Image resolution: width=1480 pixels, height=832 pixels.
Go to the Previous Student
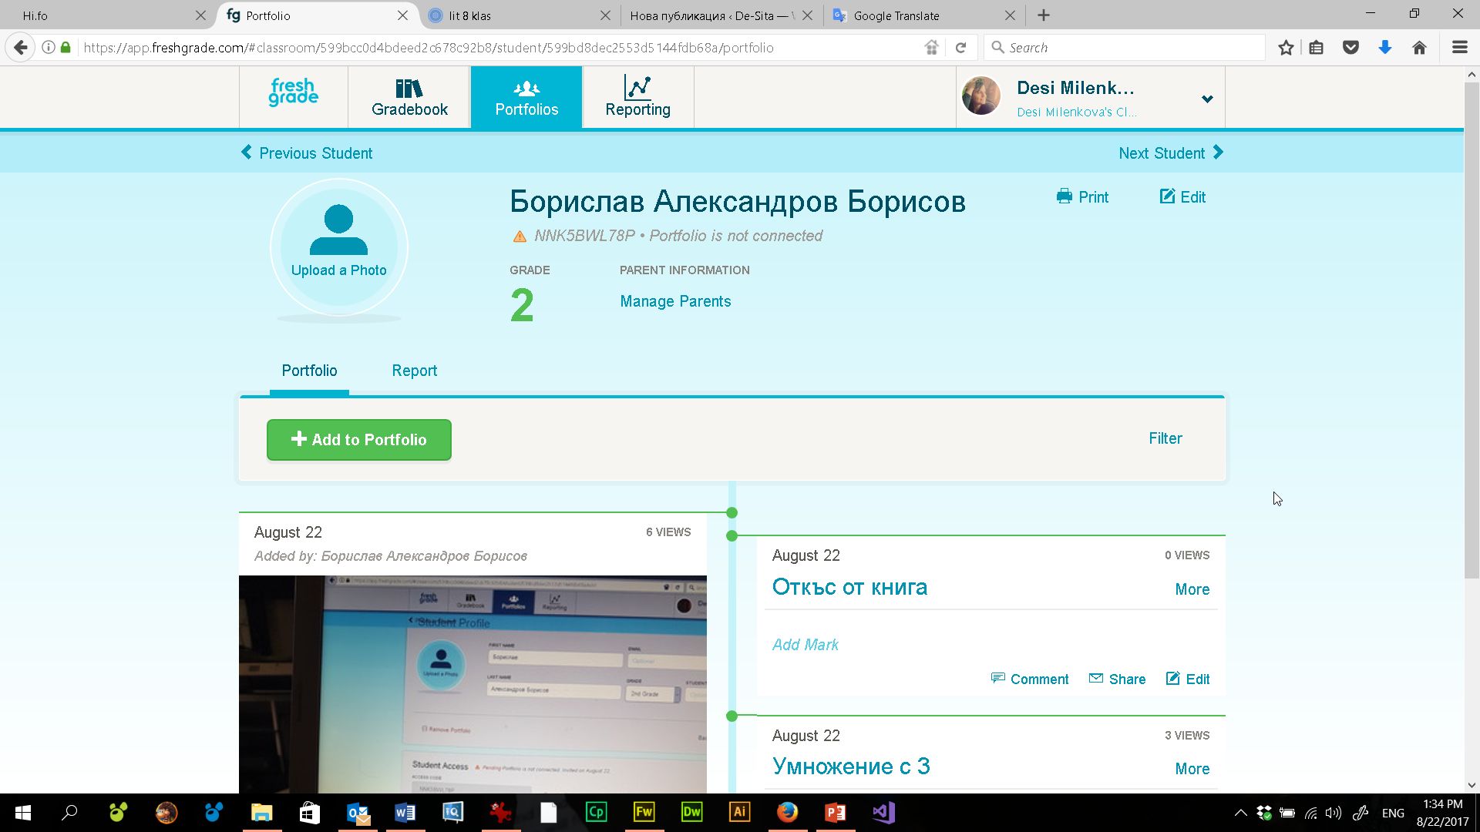pos(307,153)
